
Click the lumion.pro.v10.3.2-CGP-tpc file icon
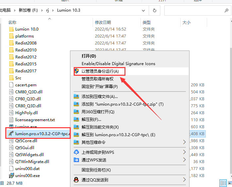11,134
